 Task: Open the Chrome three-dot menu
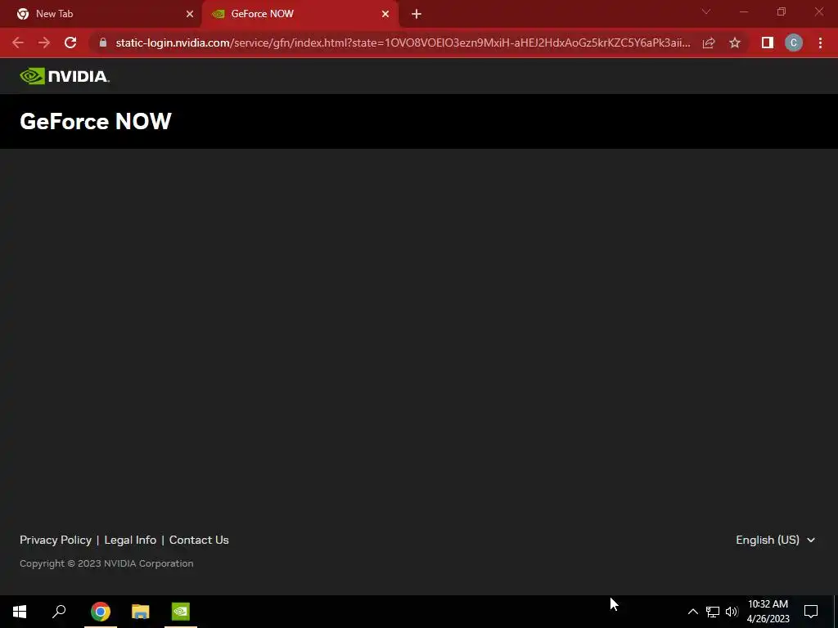[820, 43]
